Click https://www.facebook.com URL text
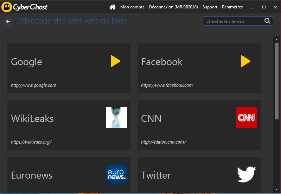Screen dimensions: 281x194 click(167, 85)
